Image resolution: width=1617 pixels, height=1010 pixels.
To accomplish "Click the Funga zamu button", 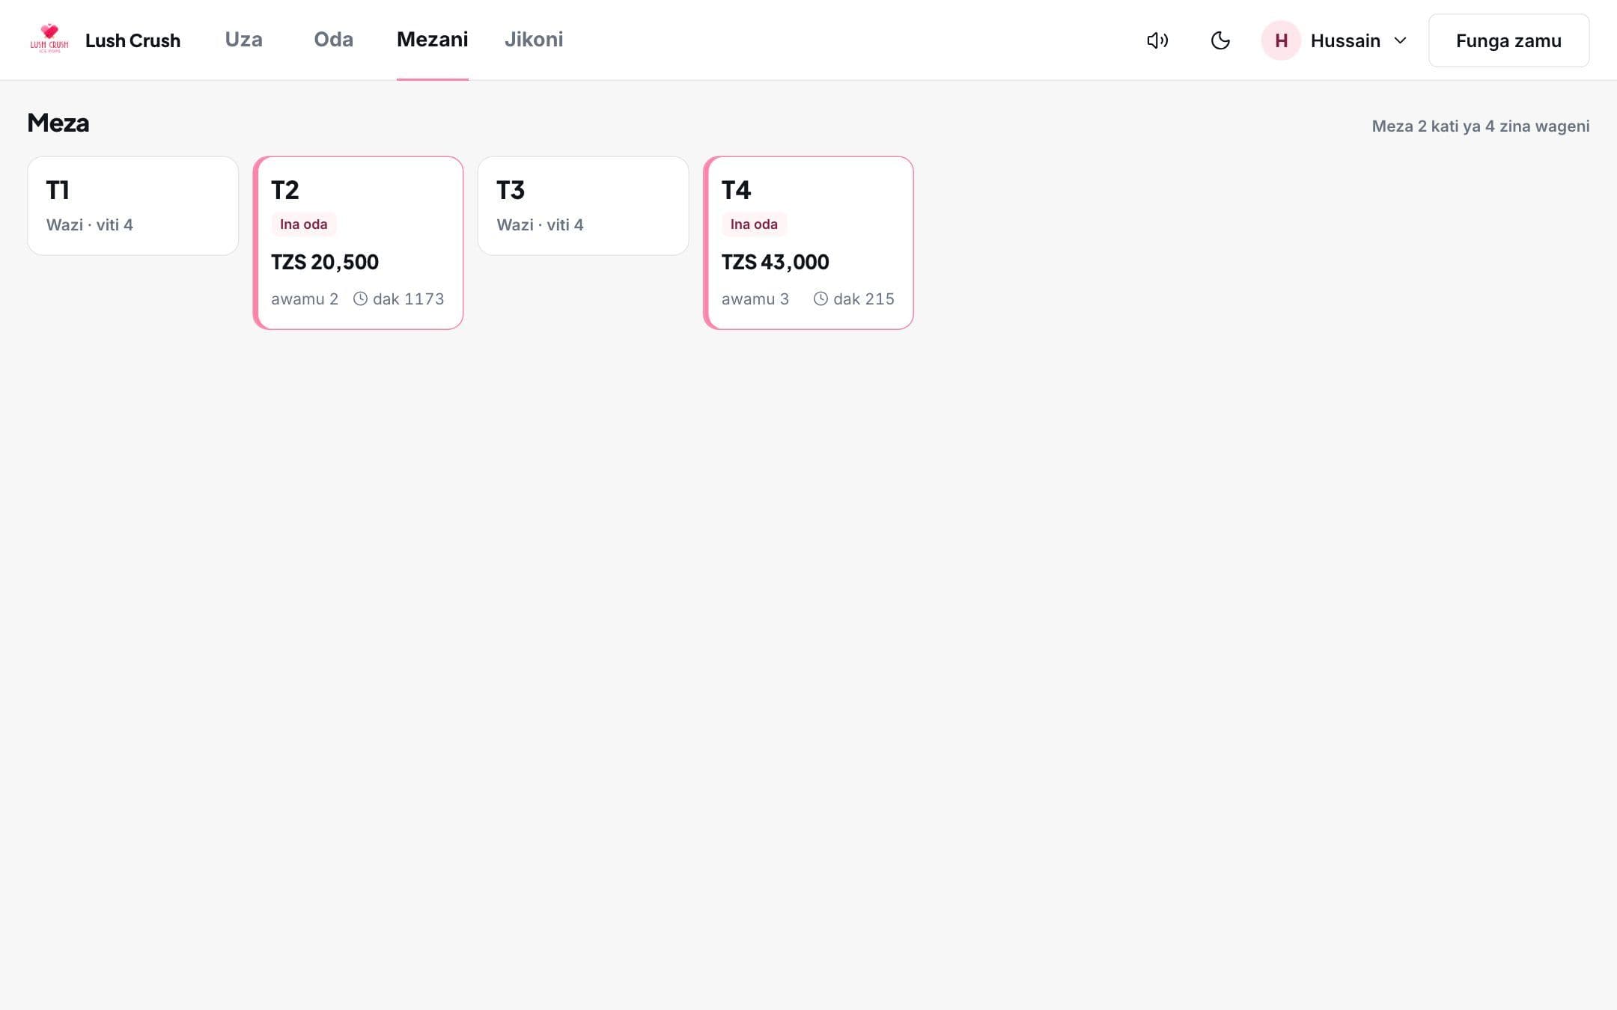I will (x=1508, y=40).
